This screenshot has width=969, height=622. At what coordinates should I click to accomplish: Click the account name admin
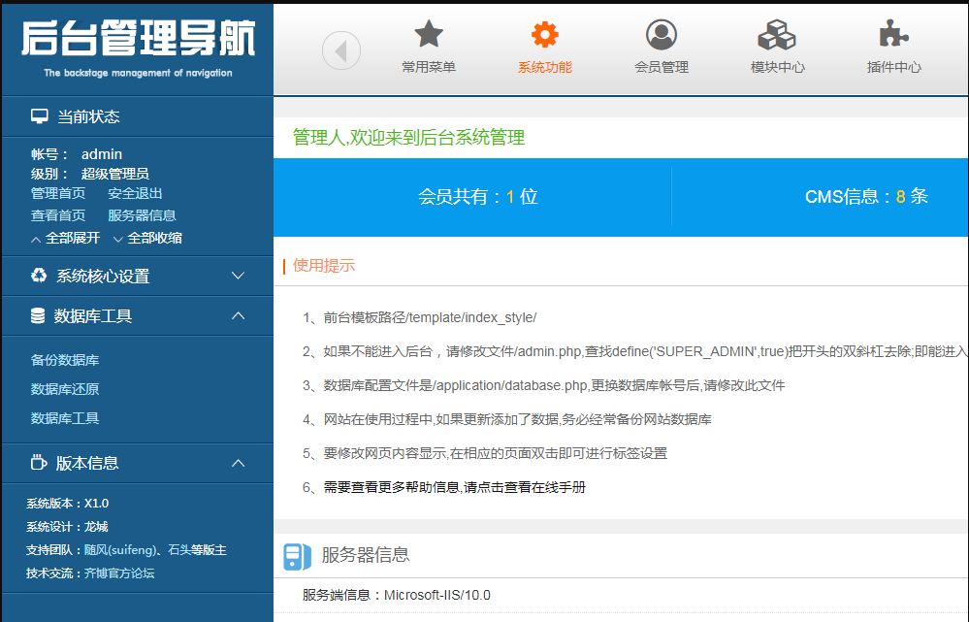coord(101,154)
